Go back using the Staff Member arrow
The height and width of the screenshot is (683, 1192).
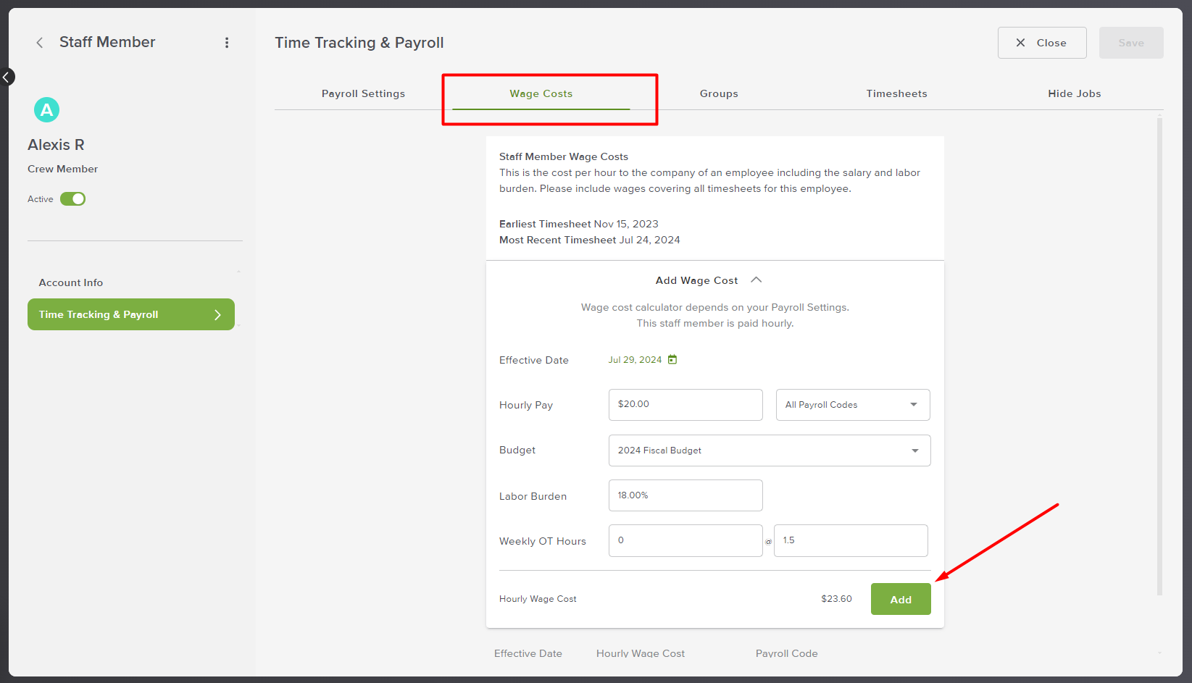[40, 43]
